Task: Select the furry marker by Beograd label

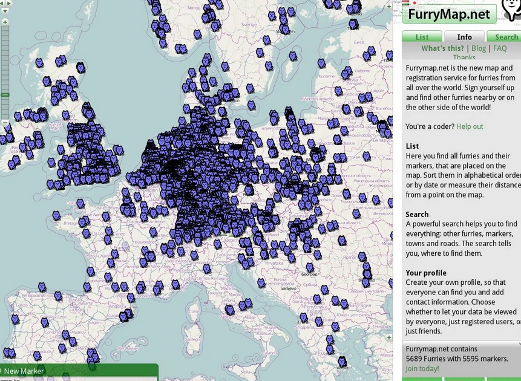Action: tap(310, 267)
